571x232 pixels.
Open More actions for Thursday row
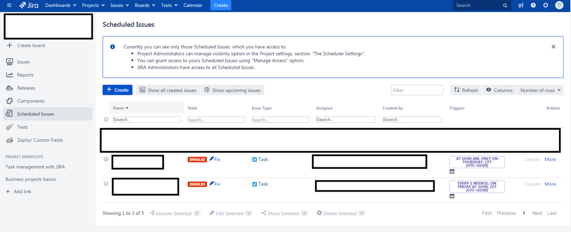coord(550,159)
